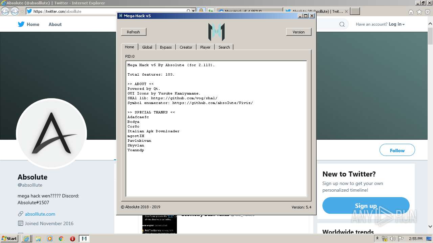Click the @absolllute handle

point(30,185)
